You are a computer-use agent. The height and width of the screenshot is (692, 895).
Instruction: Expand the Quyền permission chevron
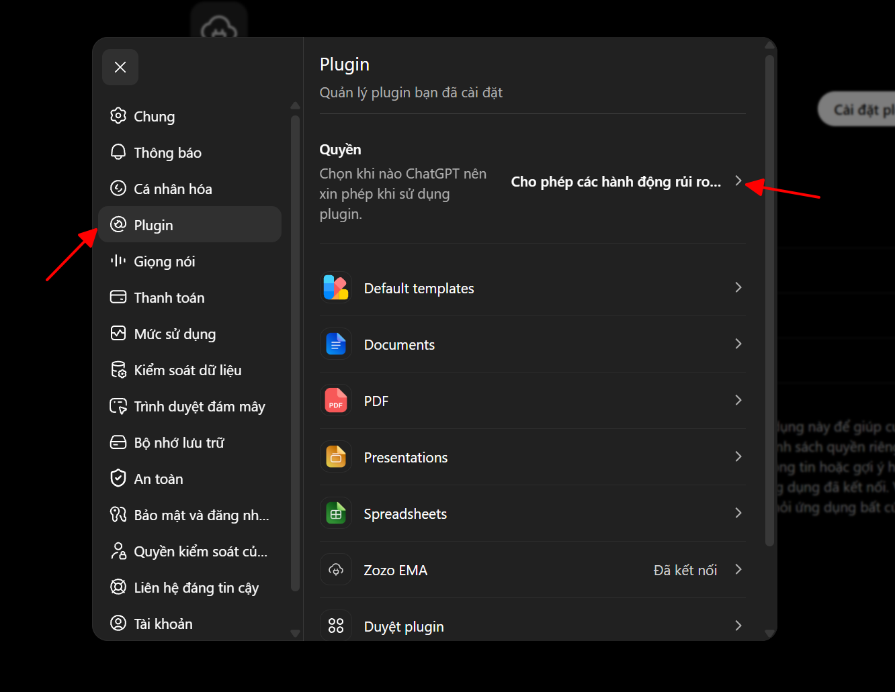click(x=738, y=181)
